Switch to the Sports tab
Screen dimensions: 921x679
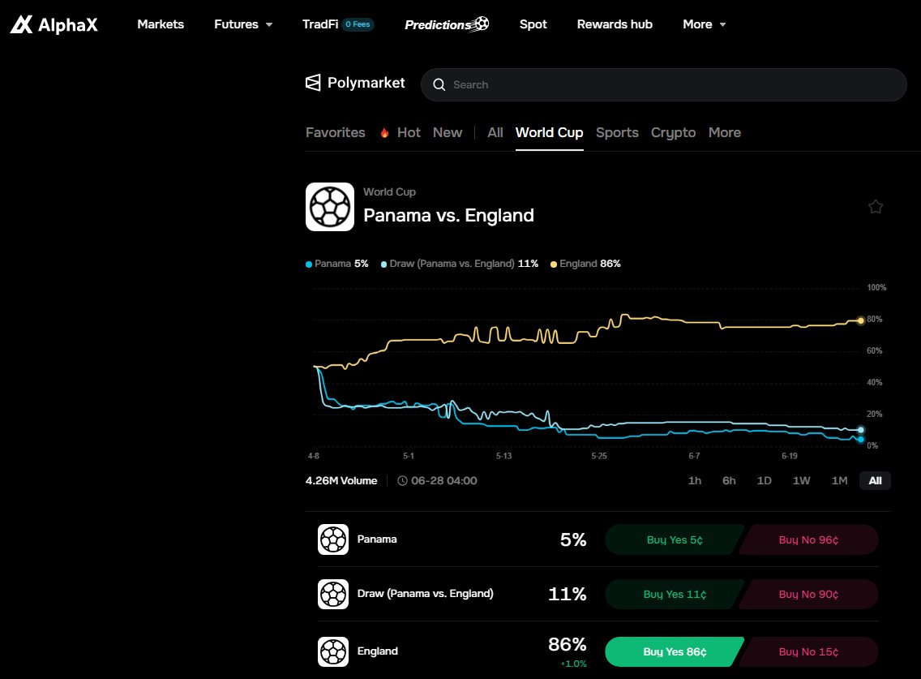(617, 133)
